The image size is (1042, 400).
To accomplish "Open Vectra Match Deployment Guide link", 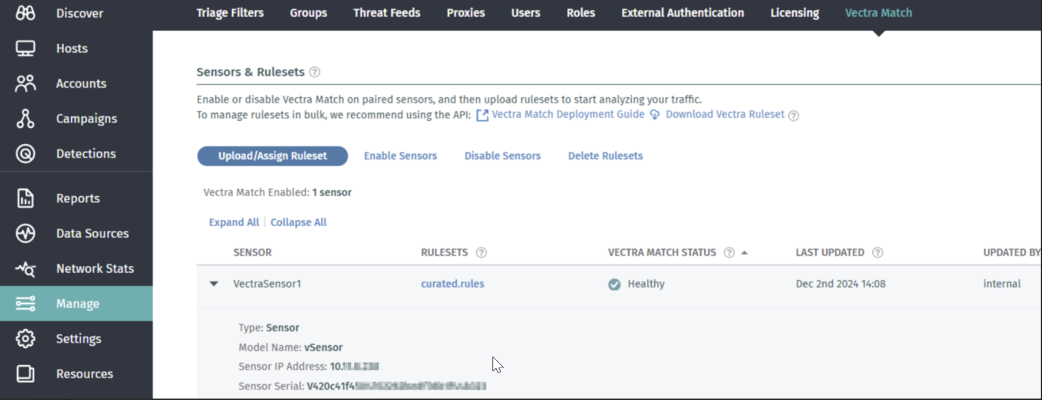I will click(x=568, y=114).
